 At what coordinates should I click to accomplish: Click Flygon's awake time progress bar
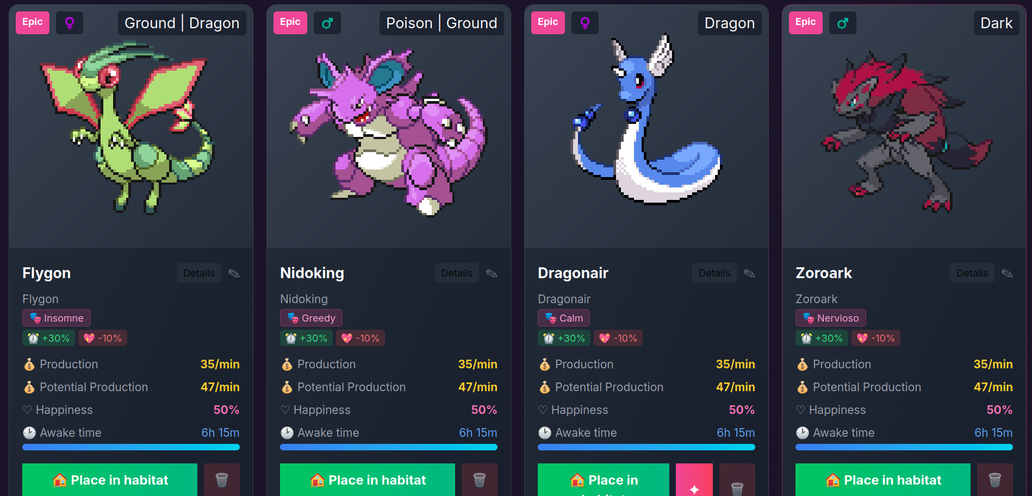point(131,447)
